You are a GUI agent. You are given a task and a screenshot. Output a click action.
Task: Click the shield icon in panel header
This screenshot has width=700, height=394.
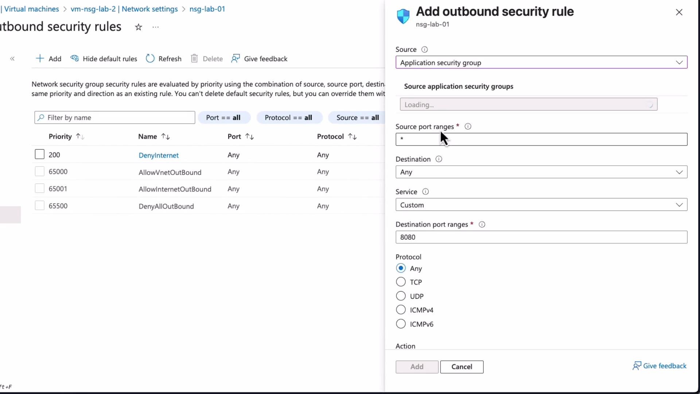pyautogui.click(x=403, y=16)
